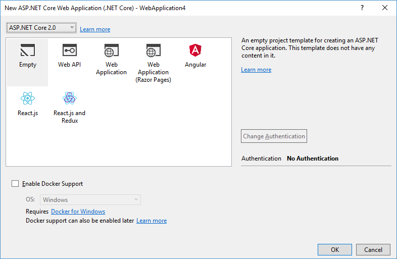Click the Requires label text

pos(37,212)
